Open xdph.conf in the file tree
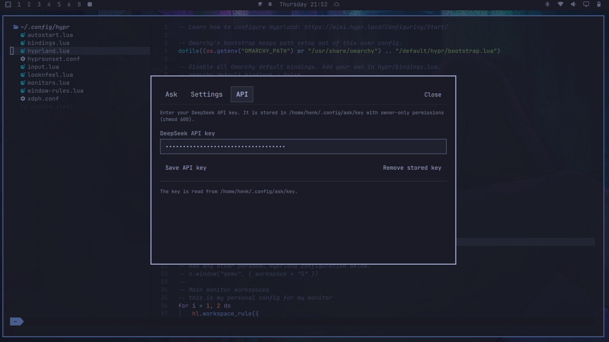The image size is (609, 342). click(43, 99)
